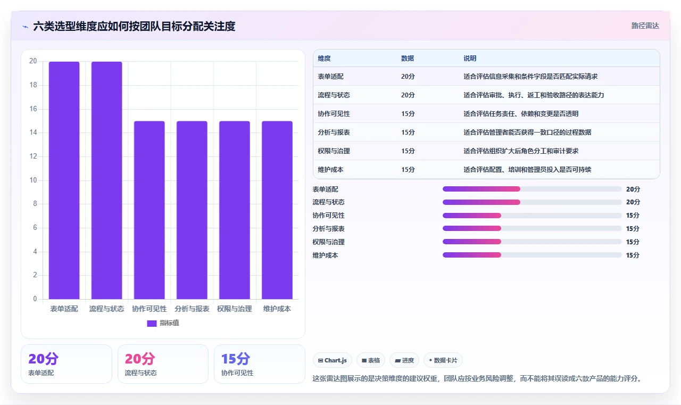681x405 pixels.
Task: Click the 流程与状态 progress bar
Action: pyautogui.click(x=532, y=202)
